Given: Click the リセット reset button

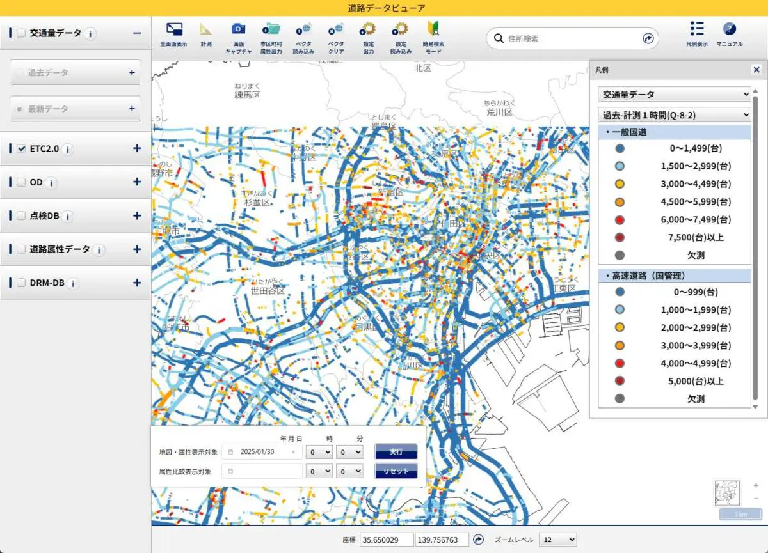Looking at the screenshot, I should [396, 471].
